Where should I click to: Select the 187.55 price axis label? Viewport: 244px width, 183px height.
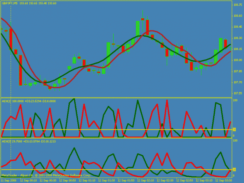click(x=238, y=93)
